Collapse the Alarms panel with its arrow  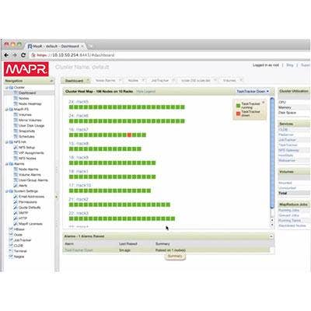(x=271, y=236)
